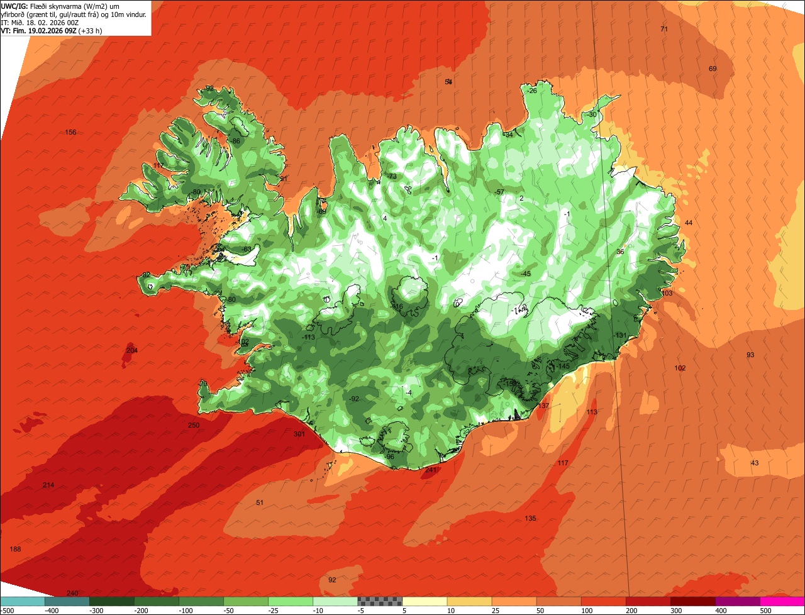The image size is (805, 615).
Task: Click the darkest green legend swatch between -300 and -200
Action: 111,601
